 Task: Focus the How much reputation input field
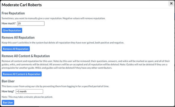pyautogui.click(x=31, y=23)
